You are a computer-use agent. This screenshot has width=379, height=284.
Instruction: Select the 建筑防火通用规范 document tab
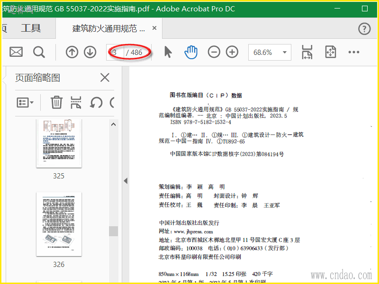pyautogui.click(x=109, y=28)
